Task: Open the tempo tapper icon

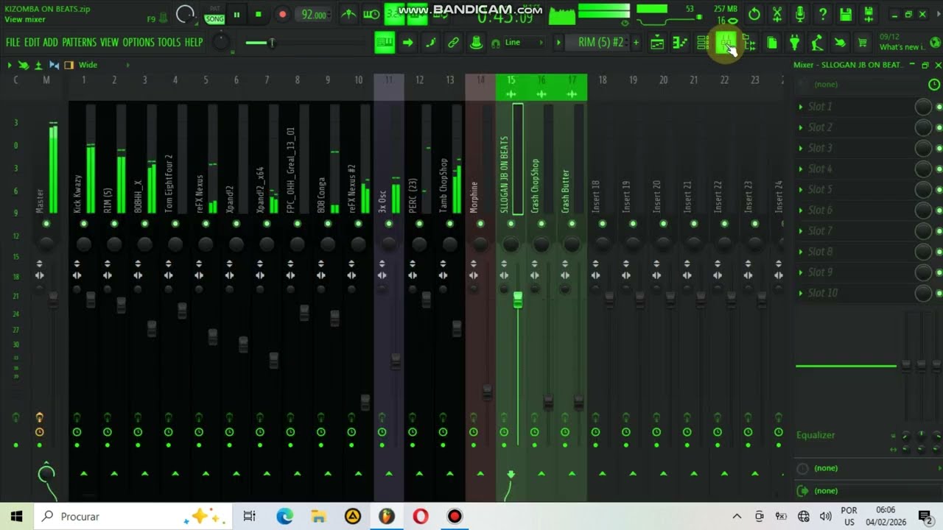Action: 817,43
